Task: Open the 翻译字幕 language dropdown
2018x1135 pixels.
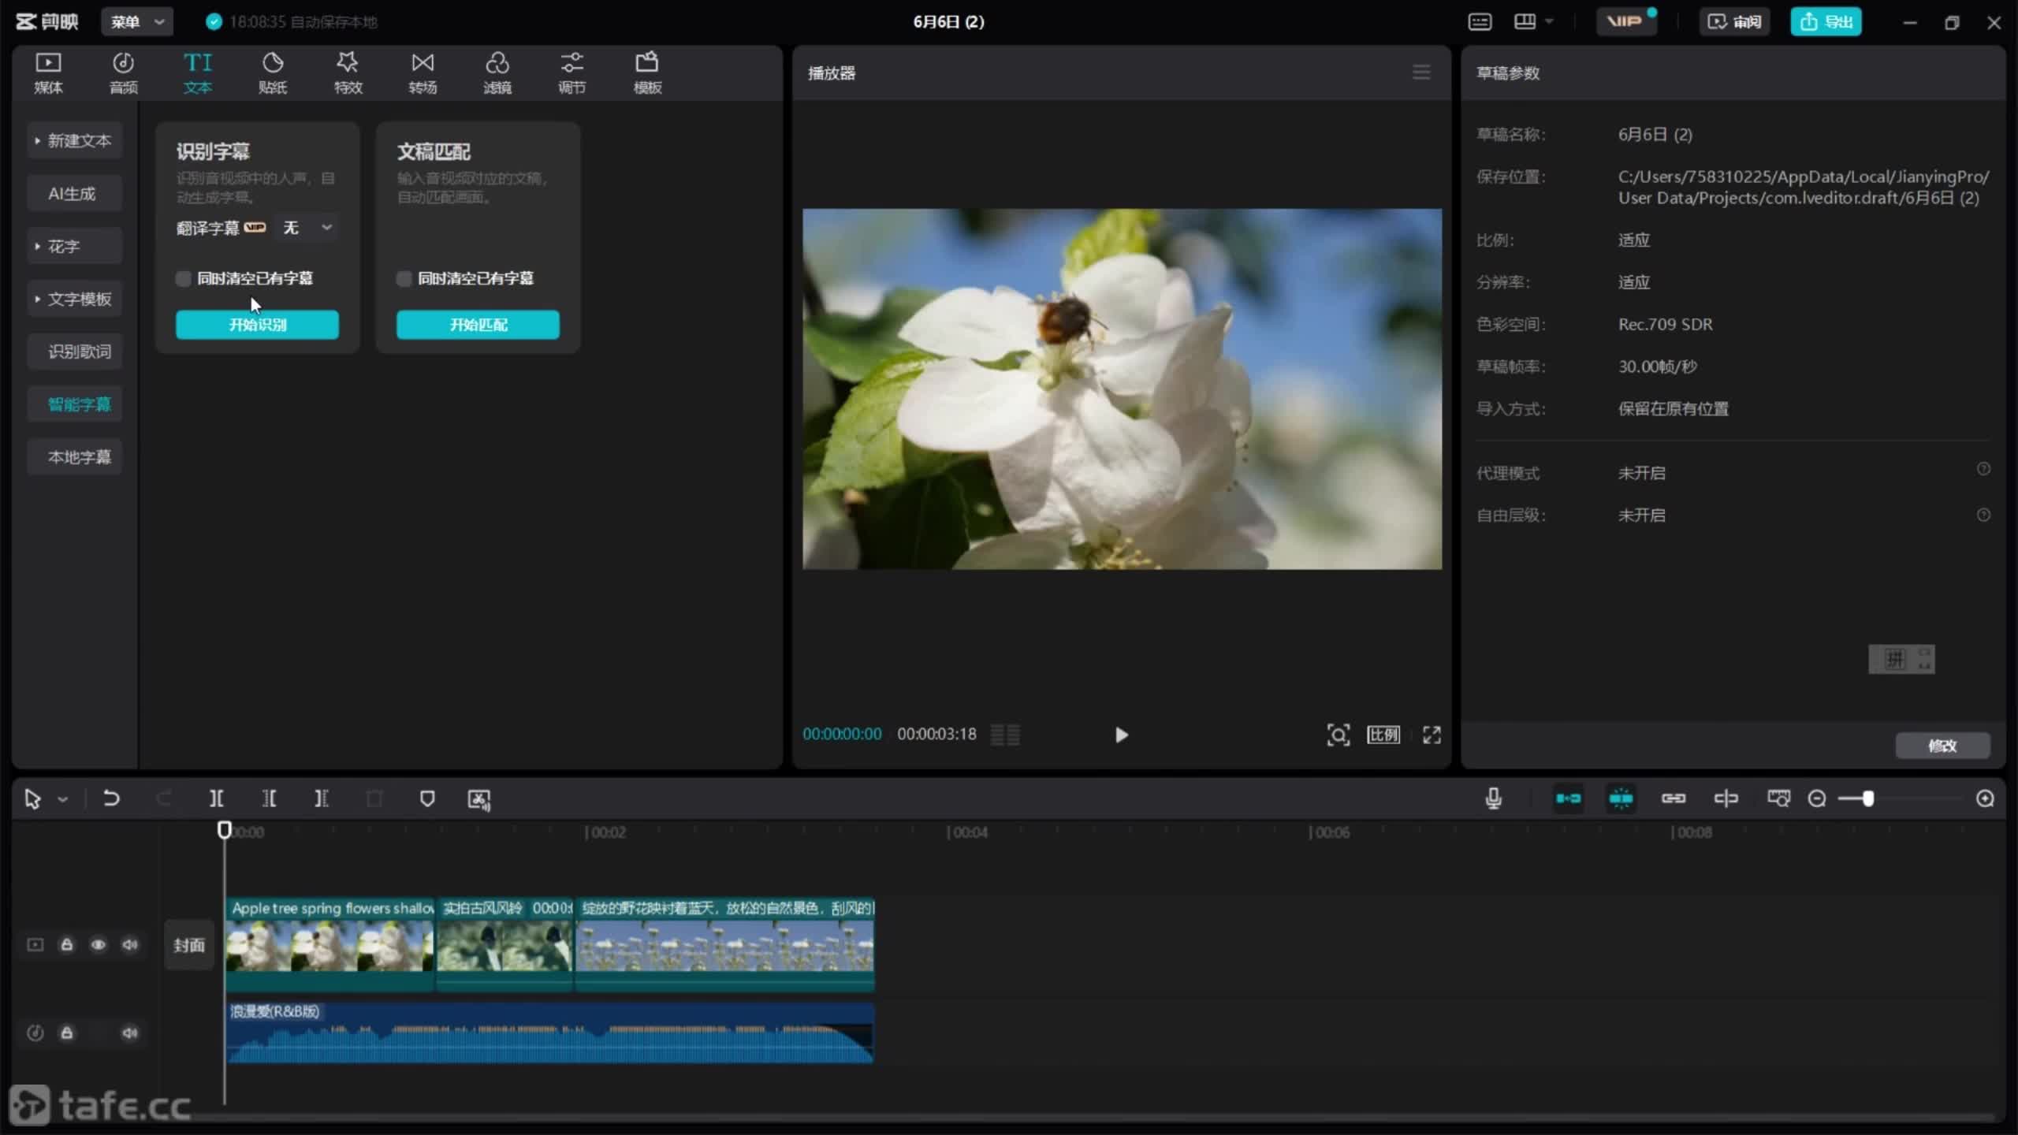Action: click(307, 228)
